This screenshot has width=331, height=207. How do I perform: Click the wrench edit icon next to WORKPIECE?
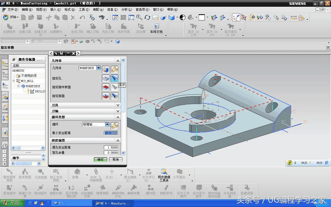(114, 69)
